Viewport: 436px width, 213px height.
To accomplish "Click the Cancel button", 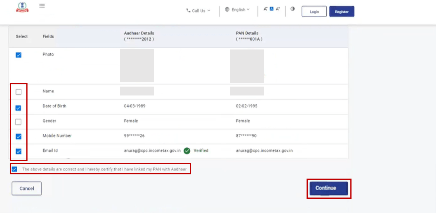I will [x=27, y=189].
